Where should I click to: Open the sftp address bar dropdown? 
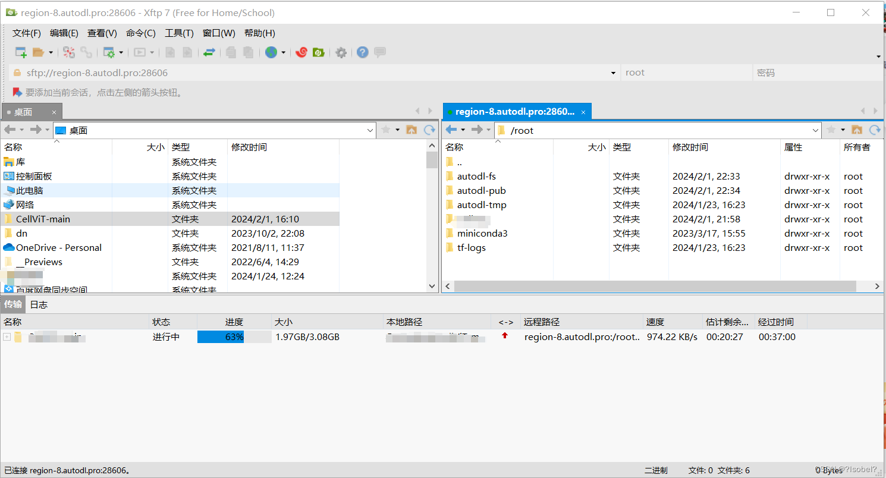pos(612,72)
